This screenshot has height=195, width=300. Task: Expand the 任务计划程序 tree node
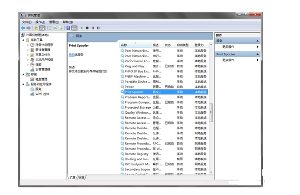point(28,45)
